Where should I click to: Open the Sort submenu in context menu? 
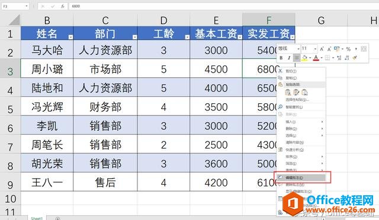point(301,156)
